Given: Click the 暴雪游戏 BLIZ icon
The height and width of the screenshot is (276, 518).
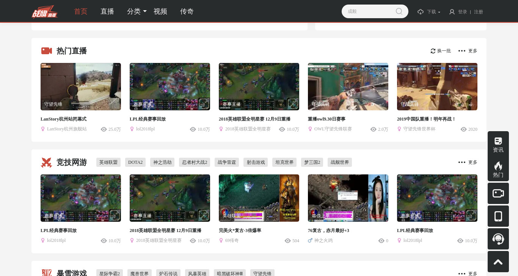Looking at the screenshot, I should (x=46, y=273).
